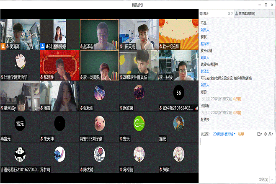Click the 发送(S) send button
The height and width of the screenshot is (184, 276).
click(x=263, y=179)
